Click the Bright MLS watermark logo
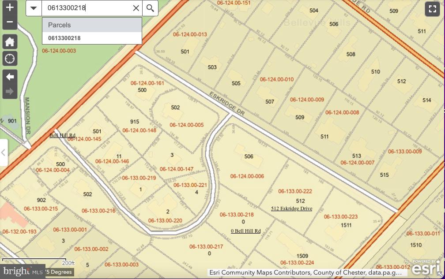Screen dimensions: 445x279 (x=22, y=272)
